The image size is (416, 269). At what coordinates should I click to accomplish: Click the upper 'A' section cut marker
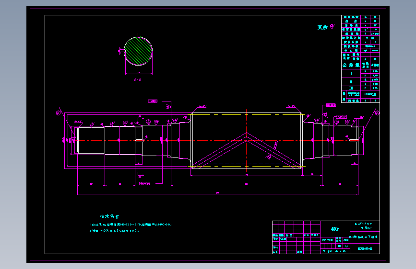coord(141,117)
